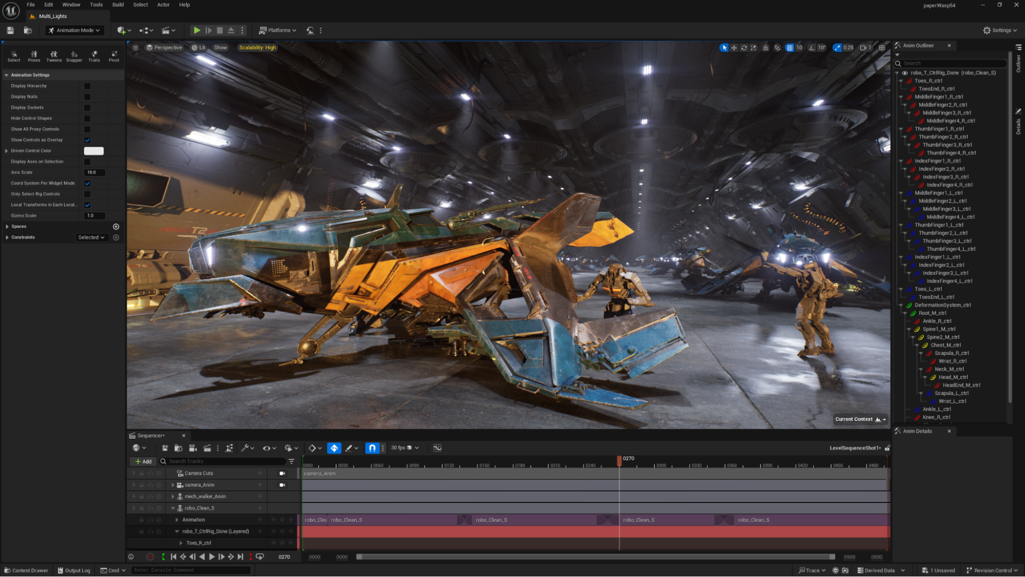Toggle the Only Select Rig Controls checkbox
The image size is (1025, 577).
[87, 194]
